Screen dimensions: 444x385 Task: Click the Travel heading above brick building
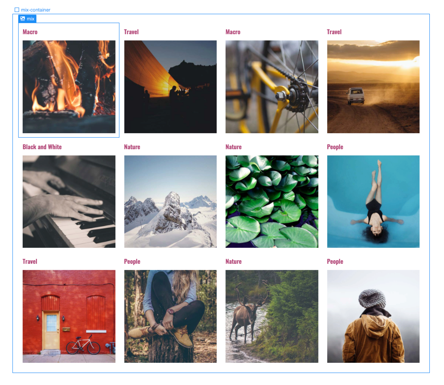tap(30, 262)
